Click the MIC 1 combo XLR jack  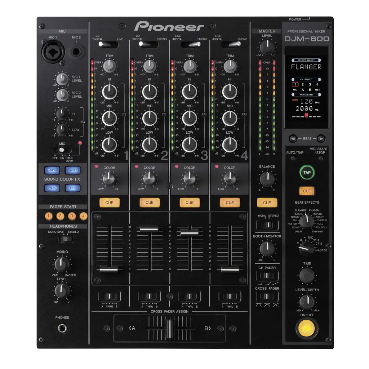click(x=53, y=51)
